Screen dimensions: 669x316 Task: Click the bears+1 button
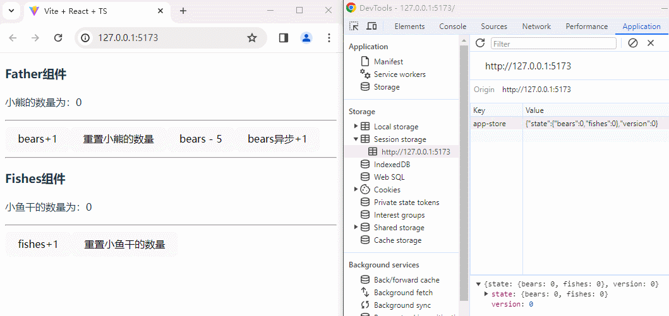[37, 139]
